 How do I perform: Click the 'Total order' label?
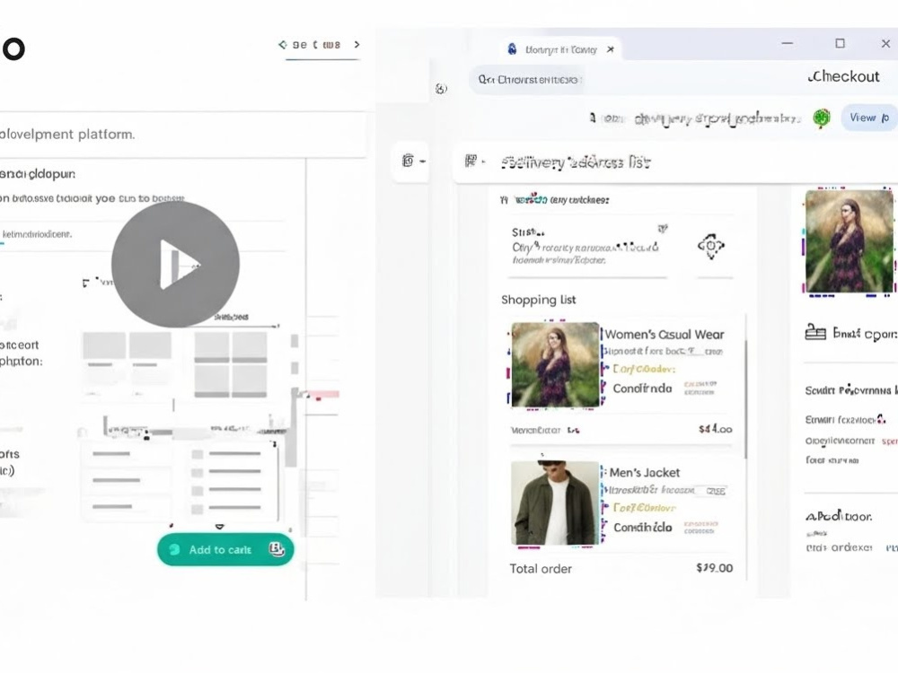click(541, 569)
